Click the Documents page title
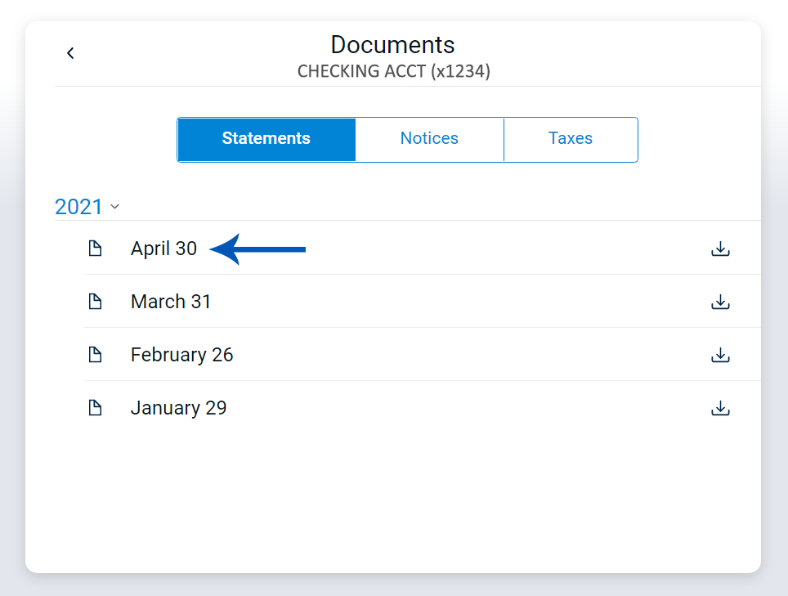 [392, 44]
